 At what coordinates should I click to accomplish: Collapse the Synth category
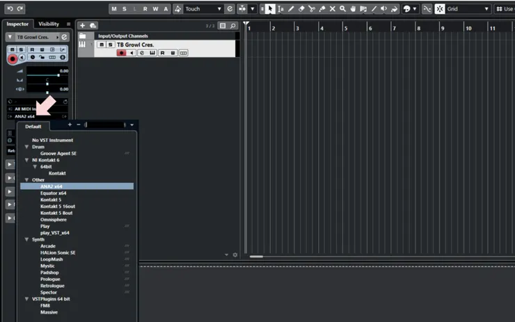click(x=27, y=239)
